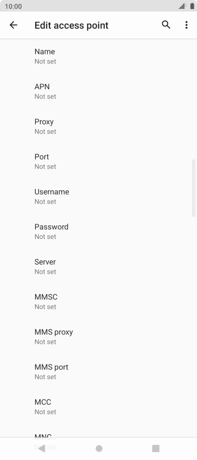Select the MMS port item
The image size is (197, 460).
[99, 372]
